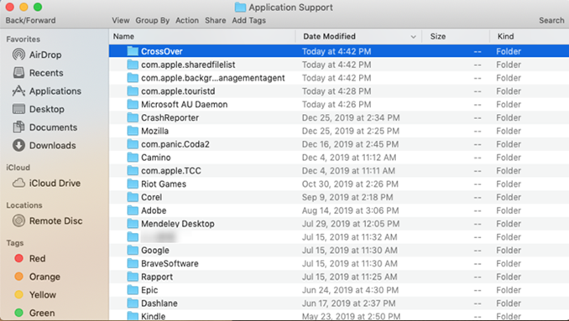Open the Action toolbar menu
The height and width of the screenshot is (321, 569).
187,20
